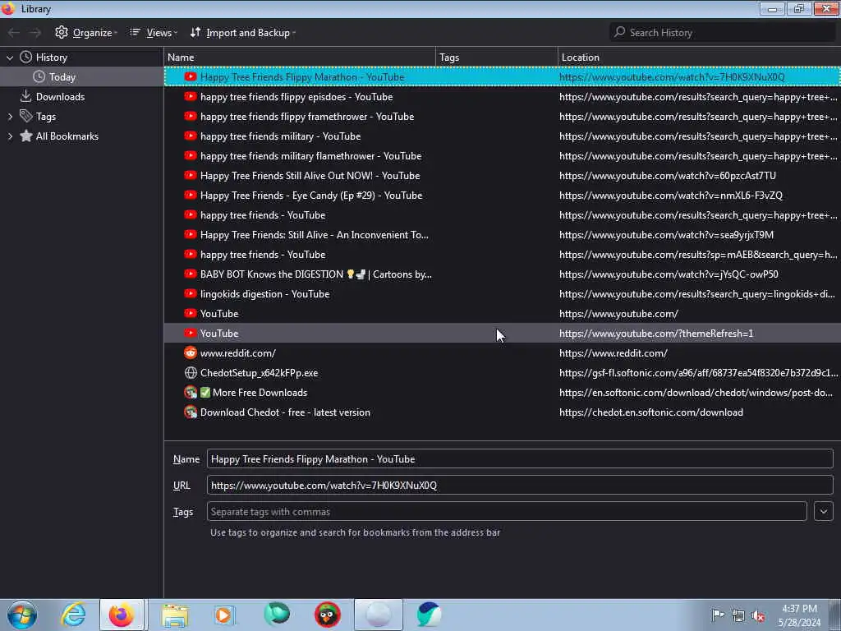This screenshot has width=841, height=631.
Task: Open the media player taskbar icon
Action: point(225,615)
